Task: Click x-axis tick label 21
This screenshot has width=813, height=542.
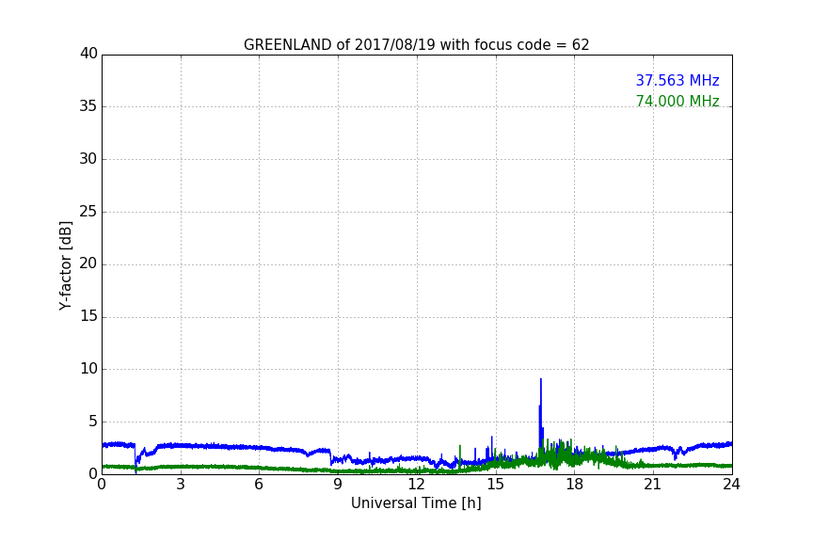Action: 653,485
